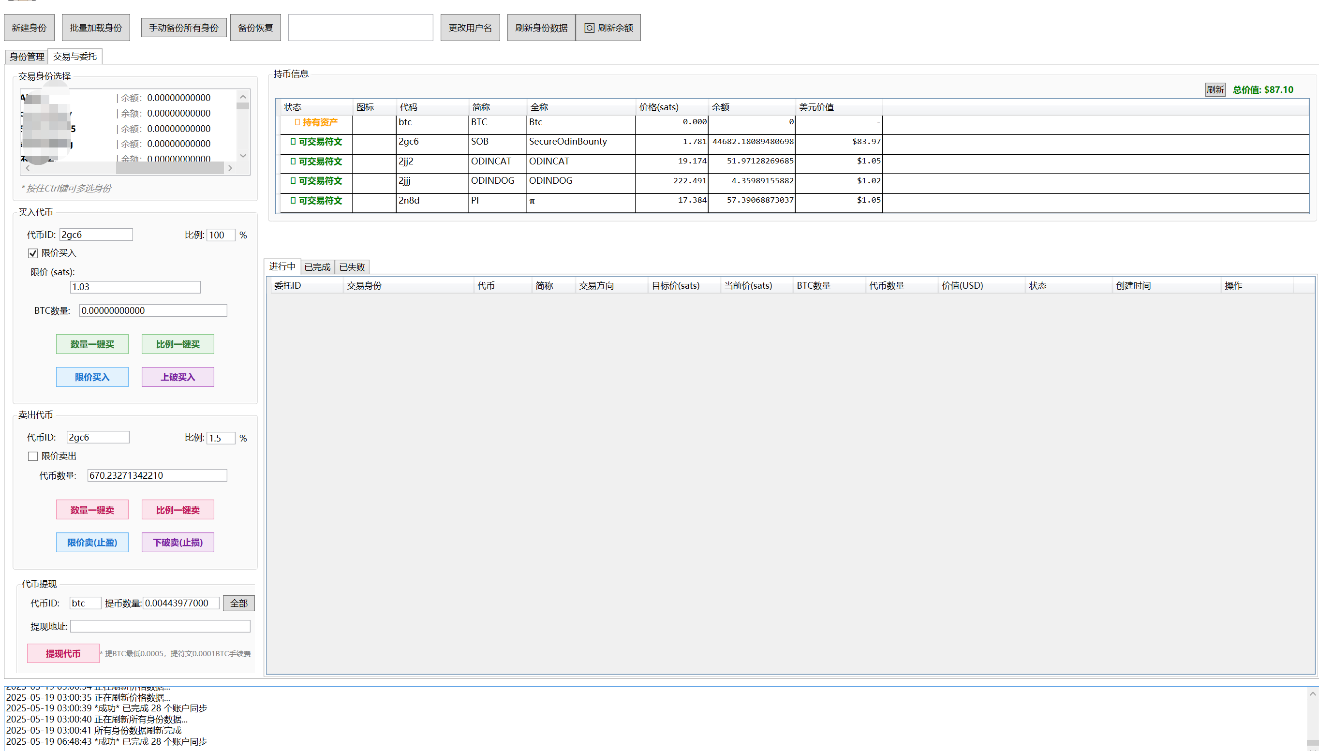Click the 新建身份 button
1319x751 pixels.
pyautogui.click(x=29, y=28)
